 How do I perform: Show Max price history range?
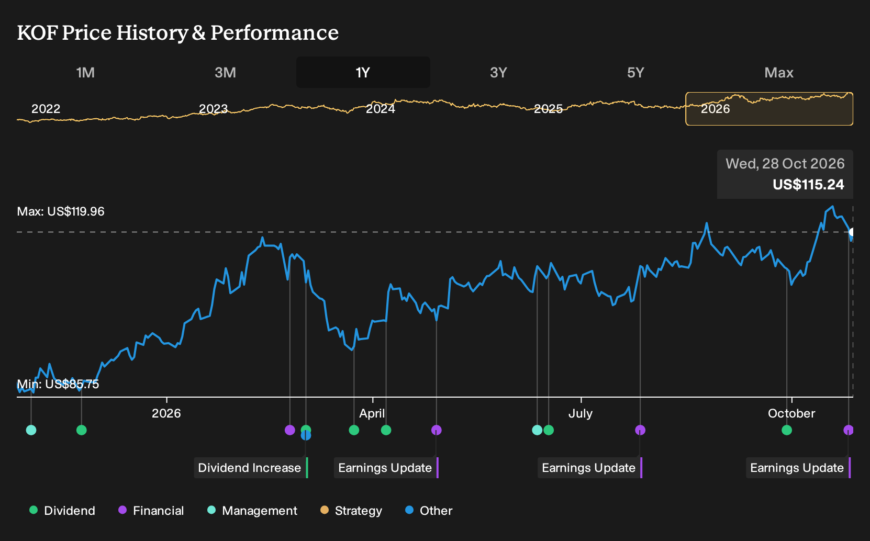click(779, 72)
